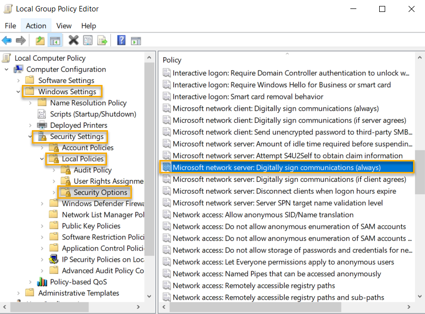Open the File menu
This screenshot has height=314, width=425.
pyautogui.click(x=10, y=25)
